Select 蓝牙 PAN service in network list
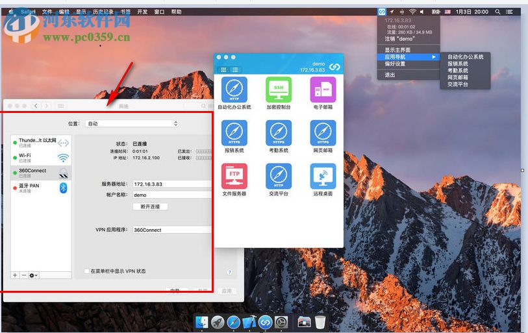This screenshot has width=528, height=333. click(x=41, y=188)
